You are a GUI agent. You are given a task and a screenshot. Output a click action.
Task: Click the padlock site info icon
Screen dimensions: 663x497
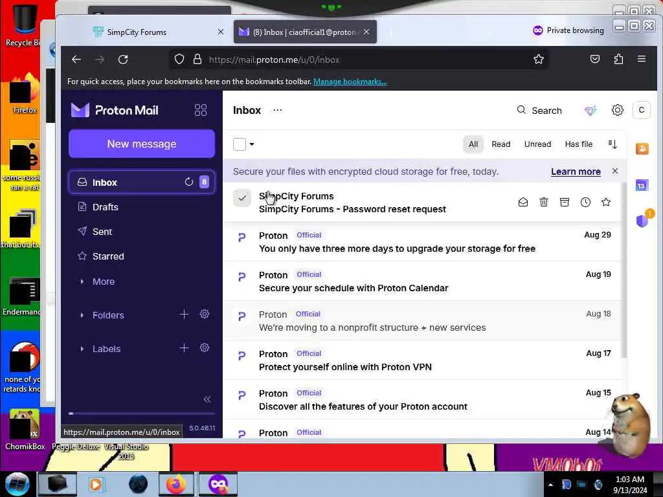(197, 59)
